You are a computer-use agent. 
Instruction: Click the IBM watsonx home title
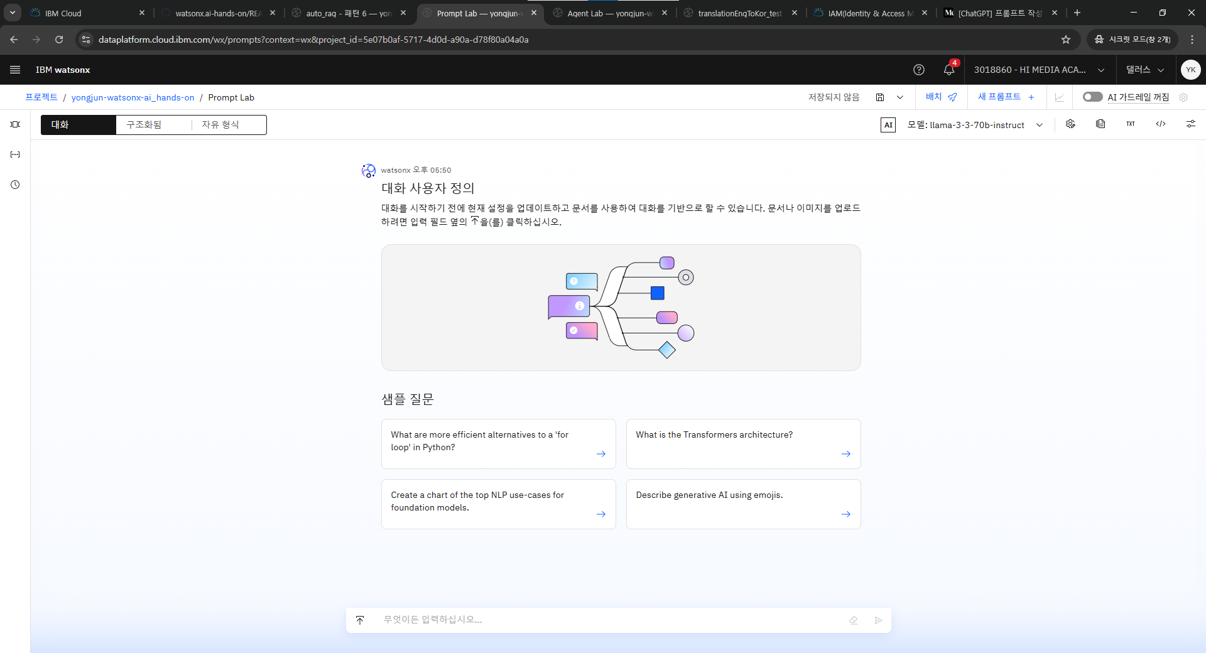63,70
